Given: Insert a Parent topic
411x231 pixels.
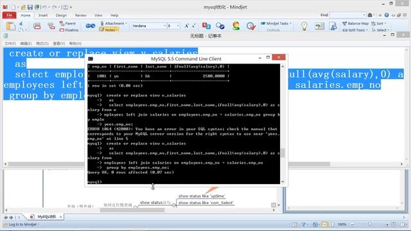Looking at the screenshot, I should tap(67, 23).
